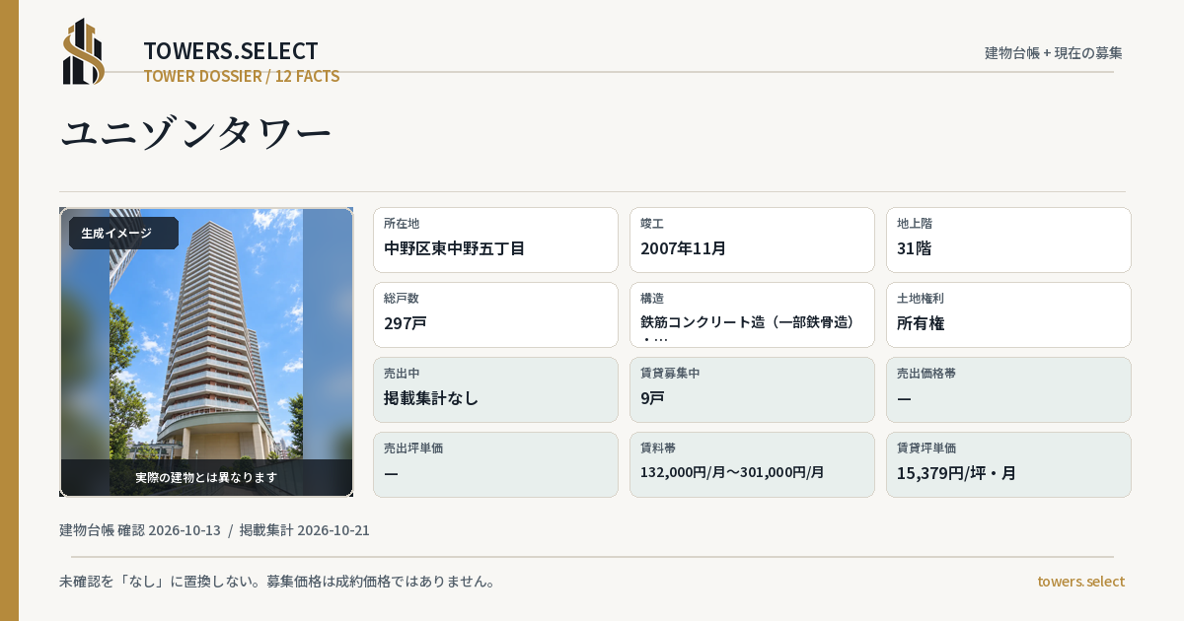Image resolution: width=1184 pixels, height=621 pixels.
Task: Click the 賃料帯 field label
Action: [x=658, y=448]
